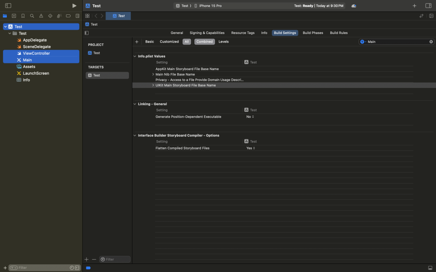This screenshot has height=272, width=436.
Task: Add an editor on the right
Action: (x=431, y=16)
